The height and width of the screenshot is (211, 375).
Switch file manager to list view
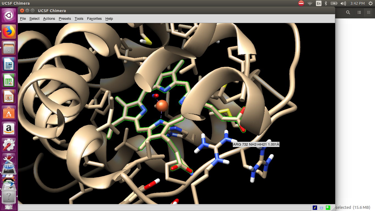pos(359,12)
